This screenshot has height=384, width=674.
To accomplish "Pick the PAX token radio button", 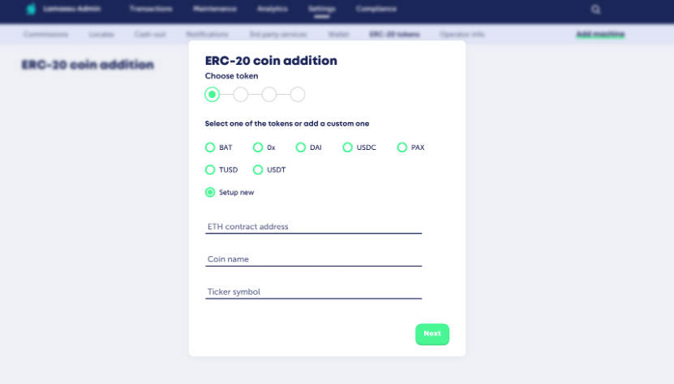I will pyautogui.click(x=402, y=147).
